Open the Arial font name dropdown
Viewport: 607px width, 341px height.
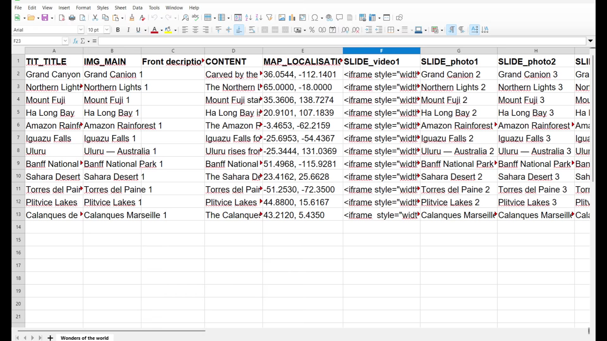(x=81, y=30)
